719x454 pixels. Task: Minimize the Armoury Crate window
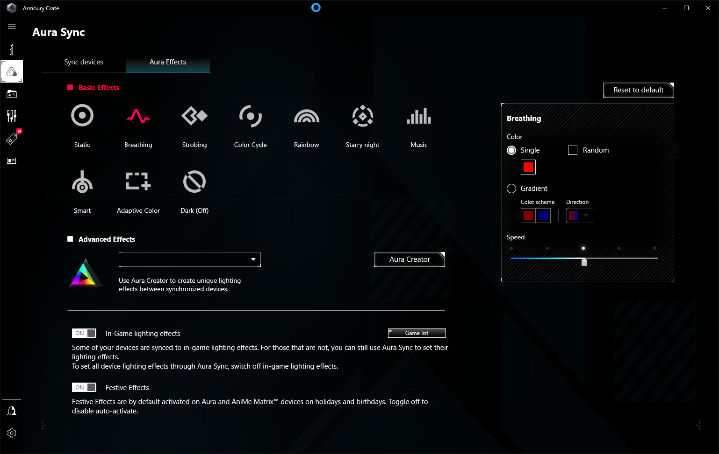click(x=665, y=8)
